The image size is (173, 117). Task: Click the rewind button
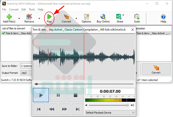[x=52, y=109]
